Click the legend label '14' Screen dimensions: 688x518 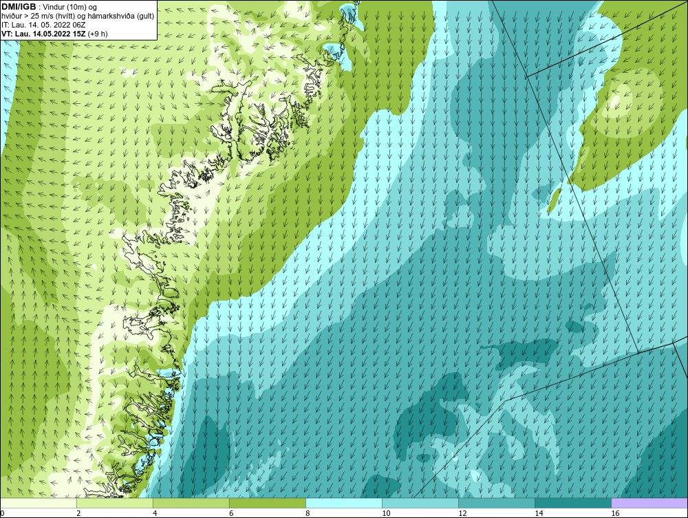tap(539, 513)
